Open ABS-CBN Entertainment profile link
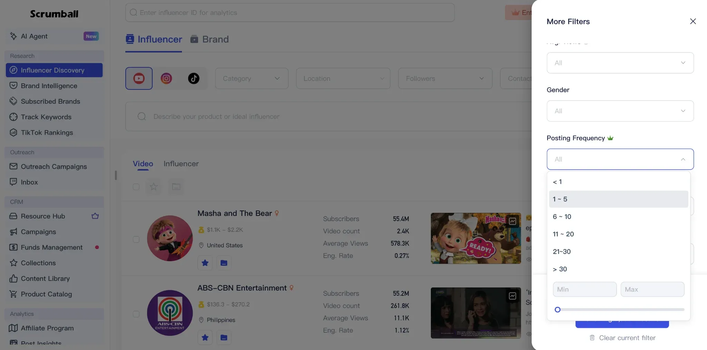This screenshot has height=350, width=707. tap(242, 288)
